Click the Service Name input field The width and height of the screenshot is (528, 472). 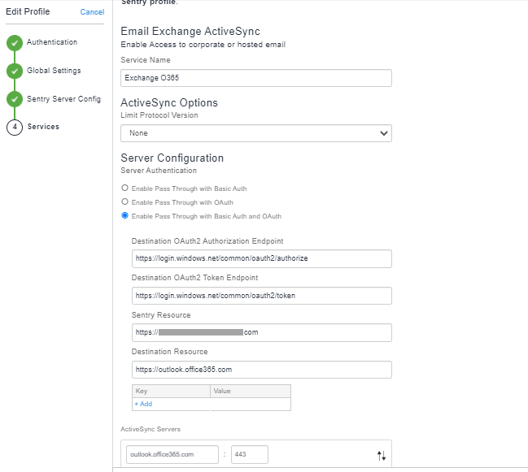[x=255, y=78]
